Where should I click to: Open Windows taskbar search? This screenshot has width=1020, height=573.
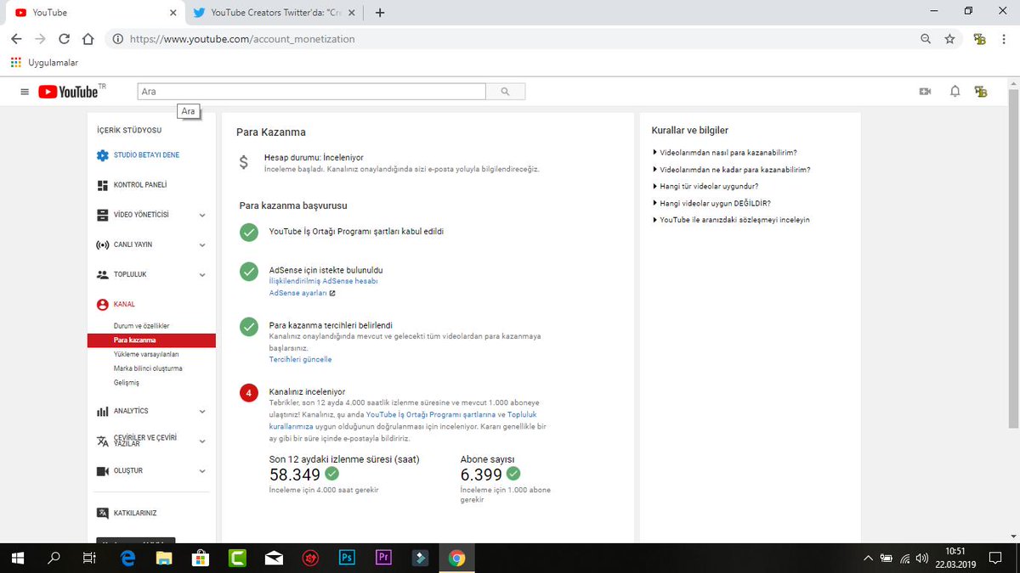(54, 558)
